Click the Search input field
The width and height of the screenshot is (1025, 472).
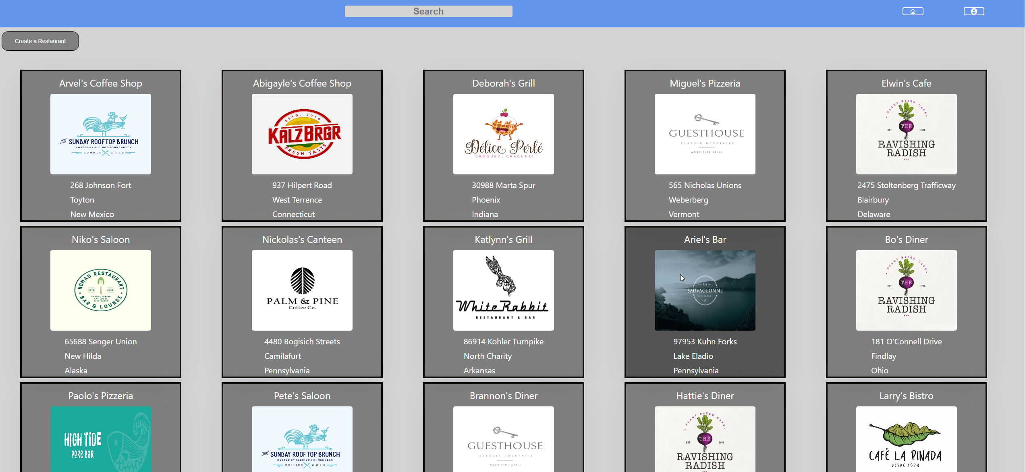[428, 11]
